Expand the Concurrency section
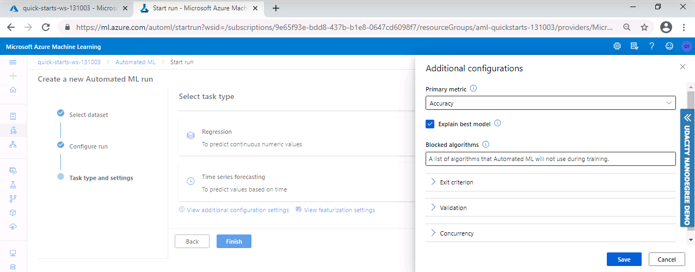The image size is (695, 272). click(550, 233)
